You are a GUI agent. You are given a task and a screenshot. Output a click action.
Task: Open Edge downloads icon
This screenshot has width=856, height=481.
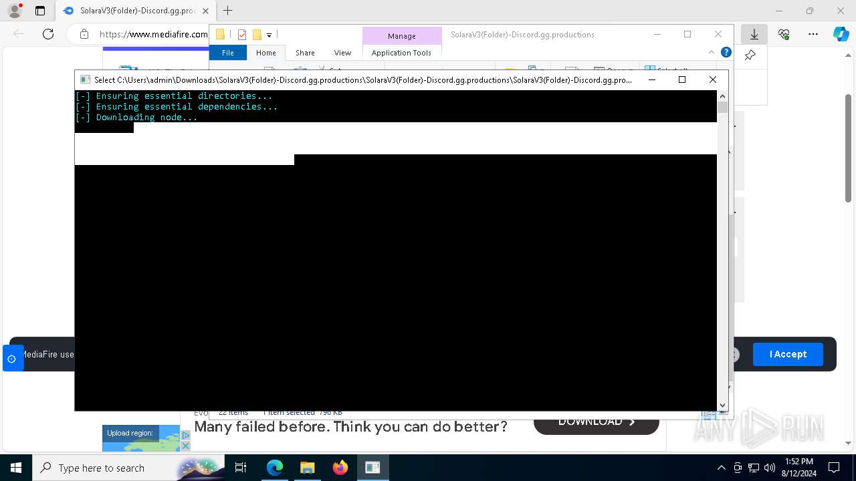(754, 34)
